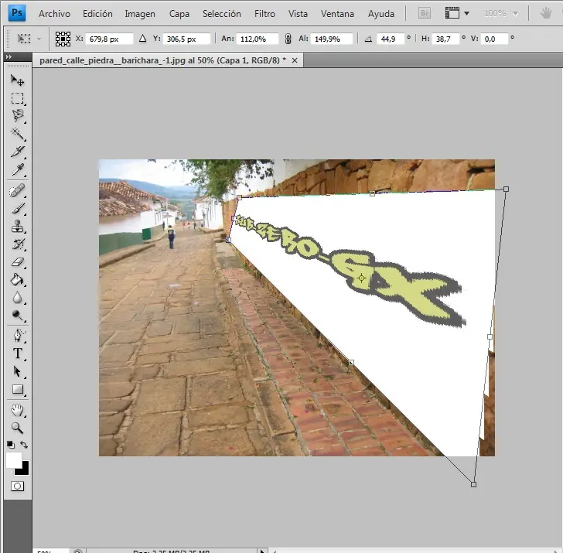
Task: Select the Horizontal Type tool
Action: (17, 353)
